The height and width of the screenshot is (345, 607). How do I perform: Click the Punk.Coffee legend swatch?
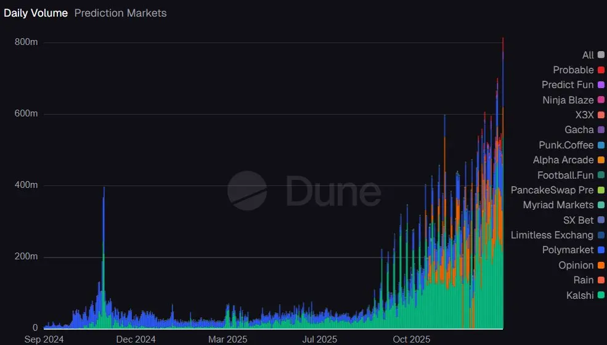coord(601,145)
